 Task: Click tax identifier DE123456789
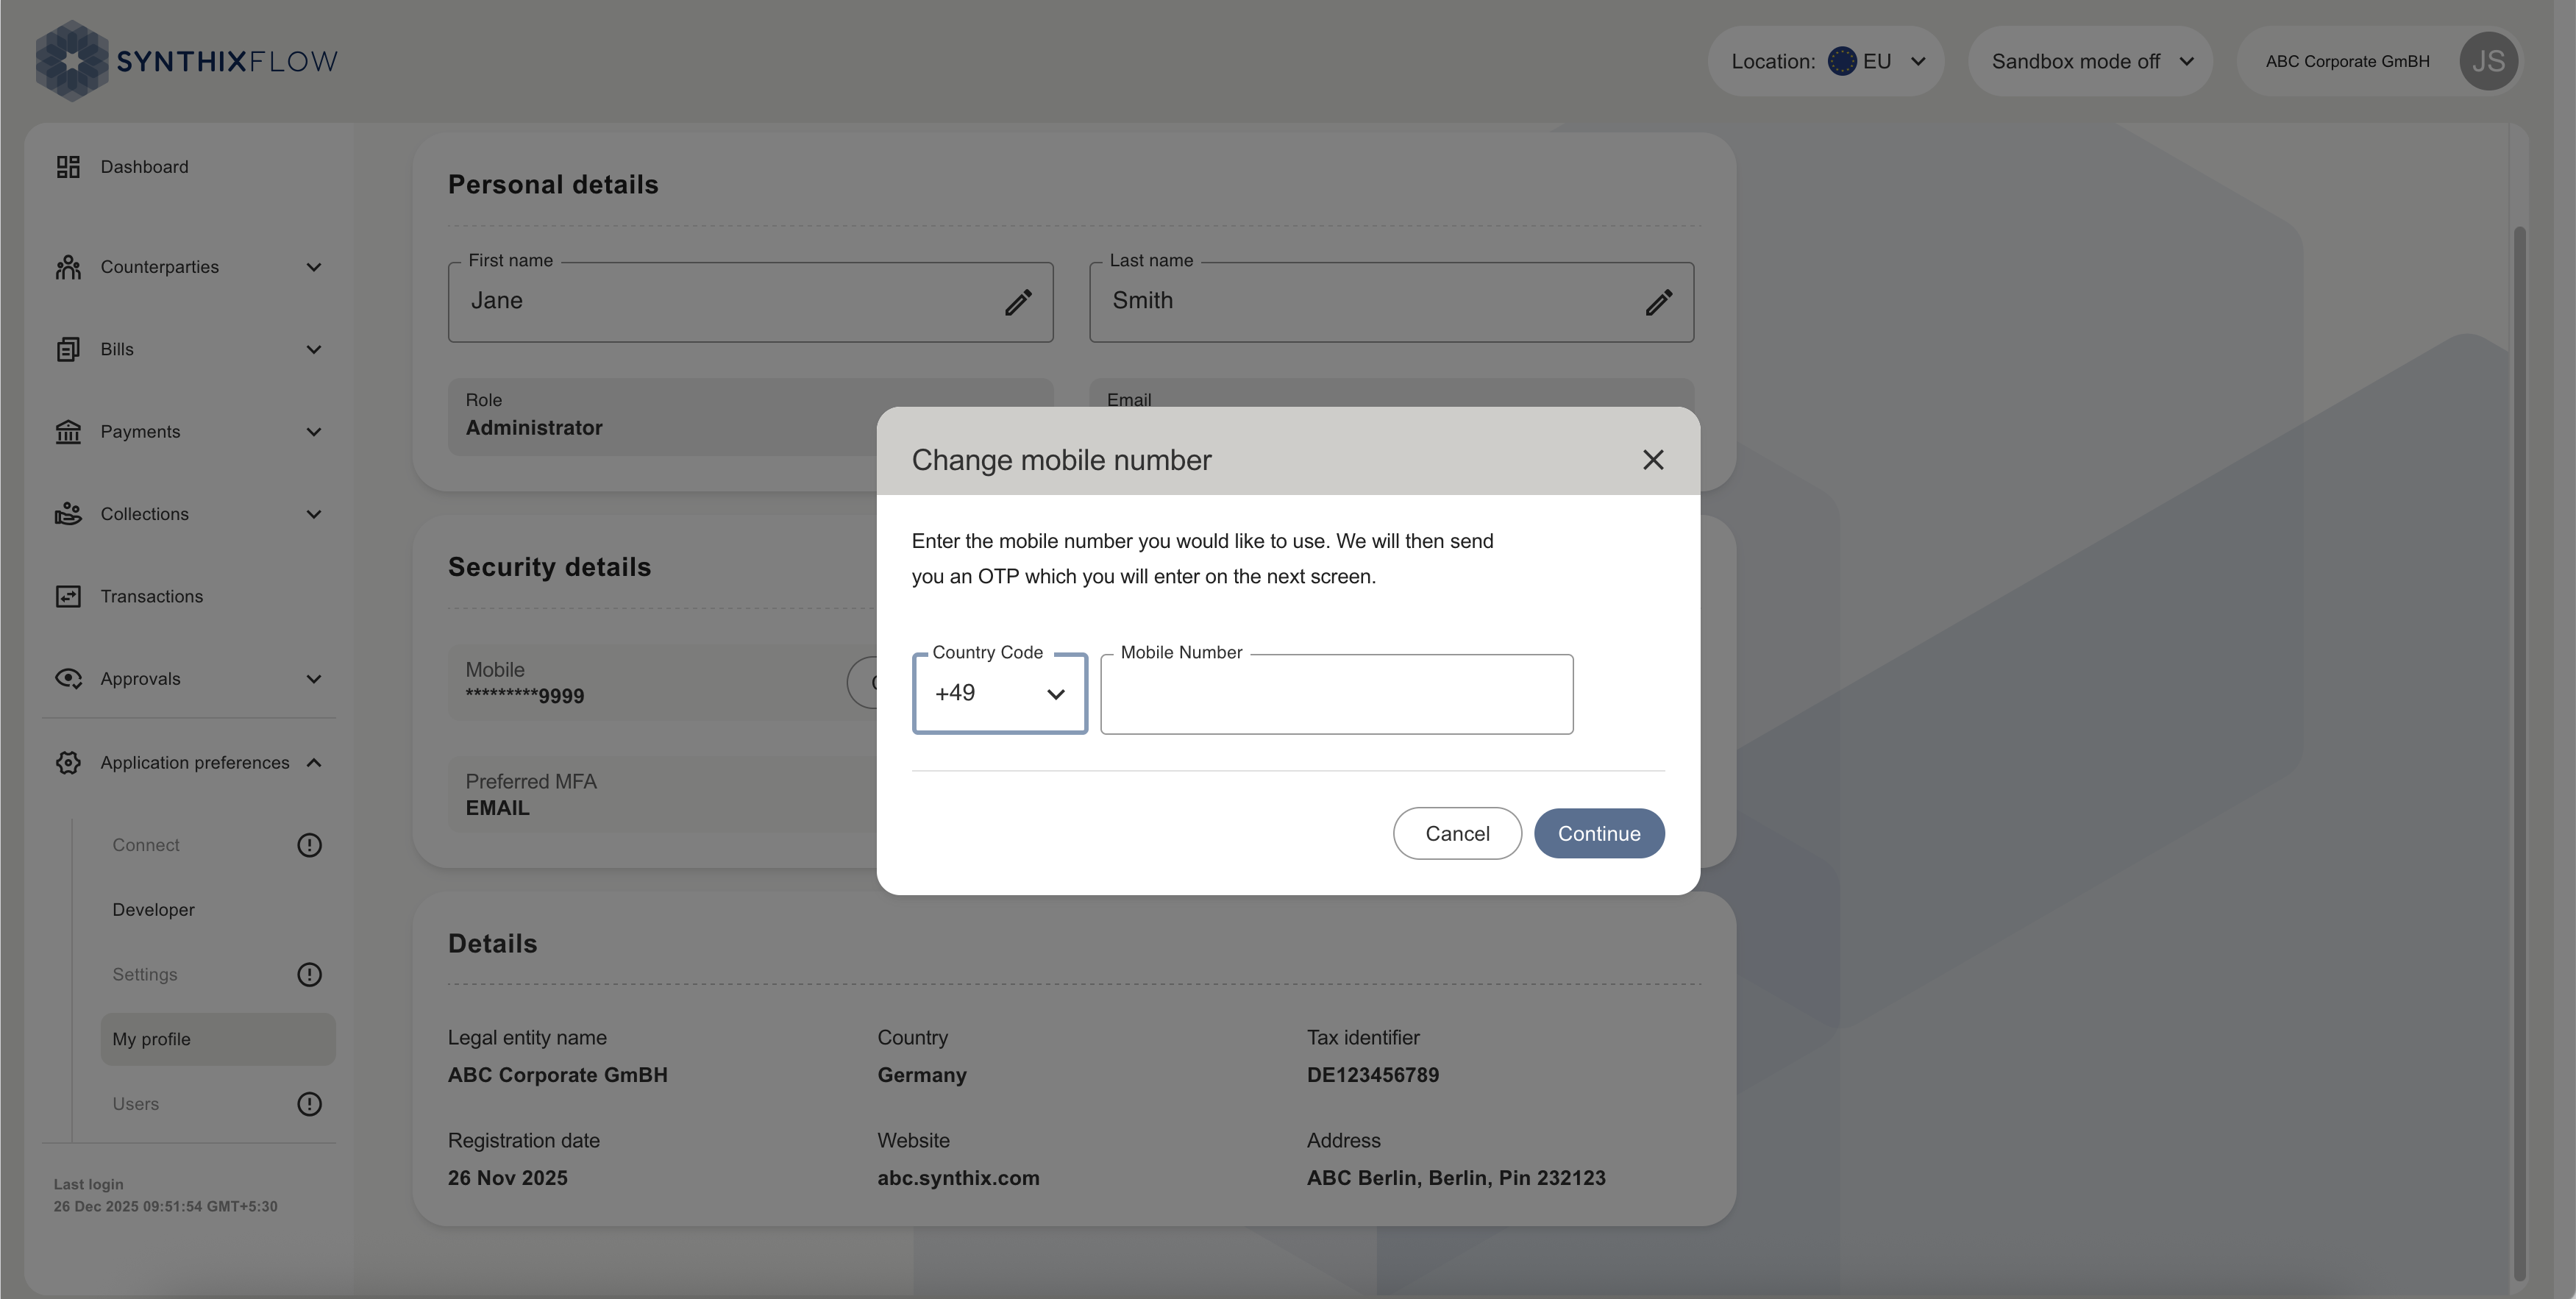tap(1373, 1075)
